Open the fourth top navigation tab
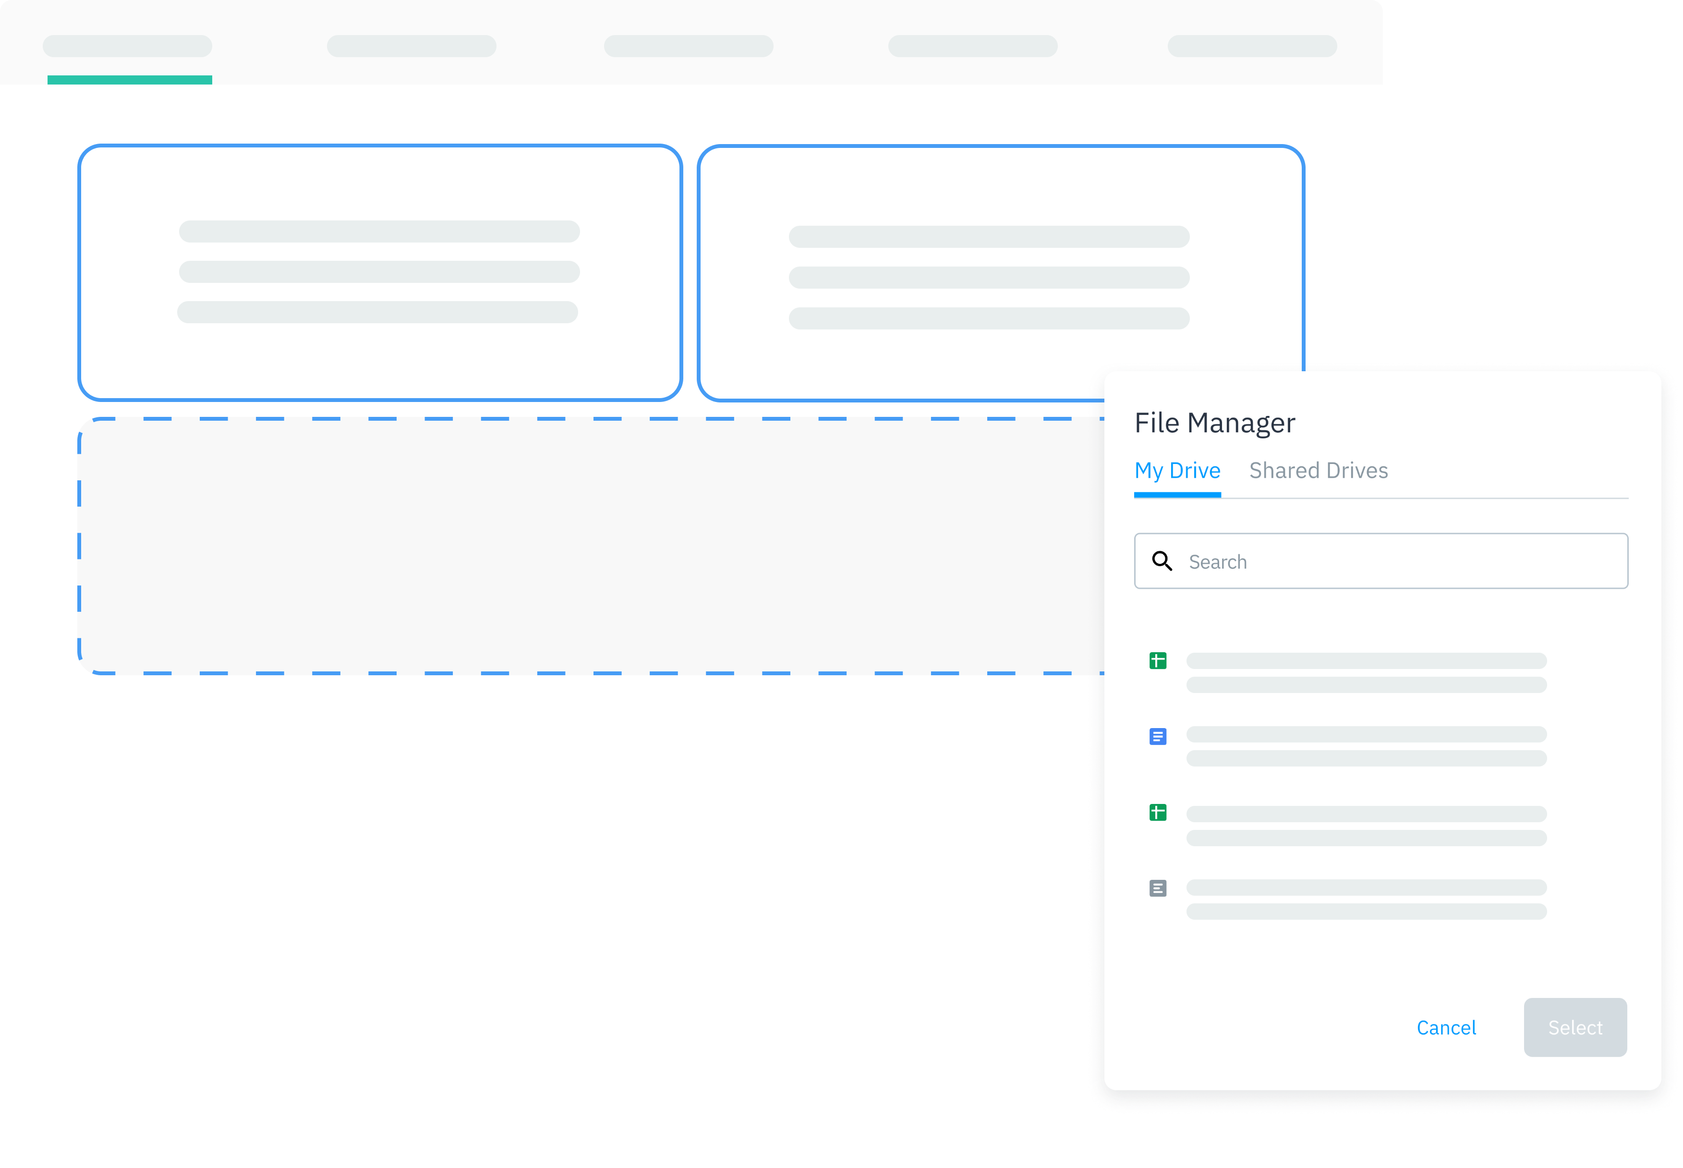The height and width of the screenshot is (1168, 1683). pos(972,46)
